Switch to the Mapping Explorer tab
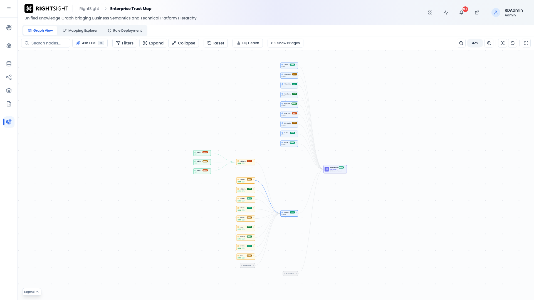The height and width of the screenshot is (300, 534). [x=80, y=31]
